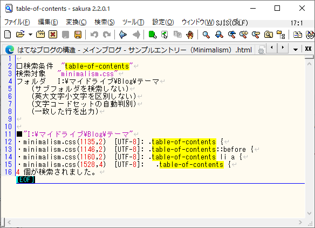The image size is (315, 228).
Task: Click the split box above vertical scrollbar
Action: [x=309, y=57]
